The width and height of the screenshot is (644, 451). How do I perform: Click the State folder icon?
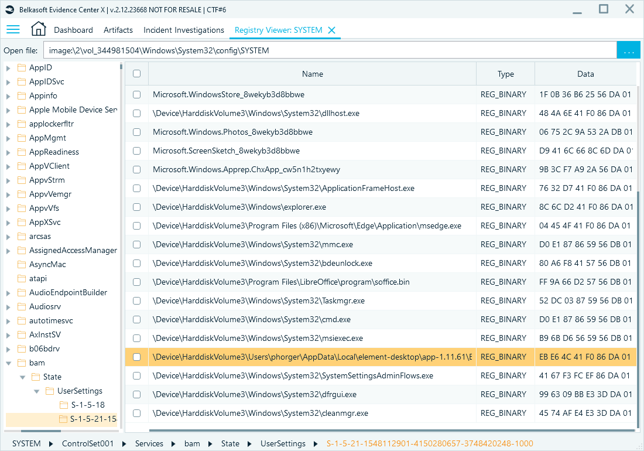(36, 377)
